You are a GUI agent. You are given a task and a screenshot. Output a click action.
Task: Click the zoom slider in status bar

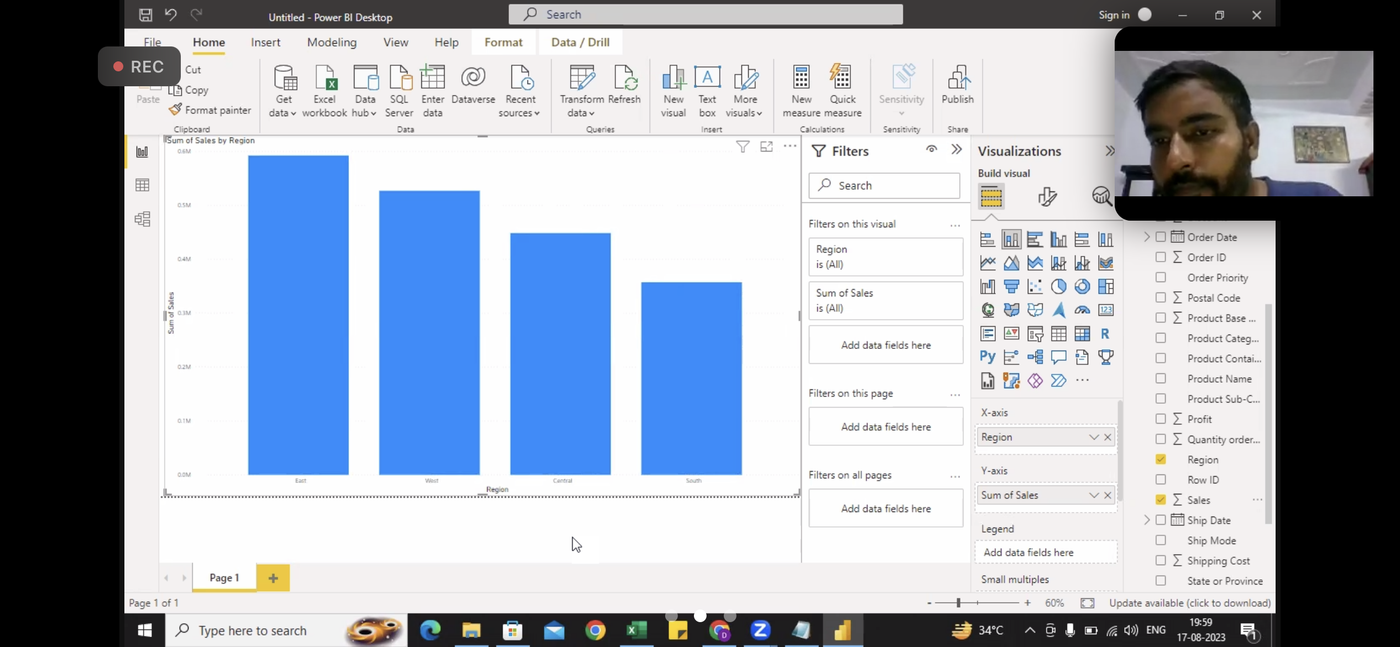tap(959, 603)
